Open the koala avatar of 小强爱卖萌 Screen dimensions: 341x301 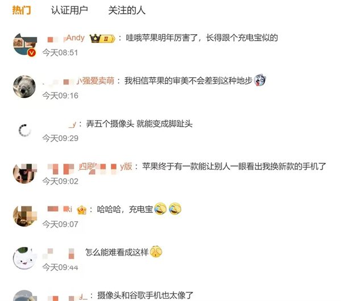24,86
